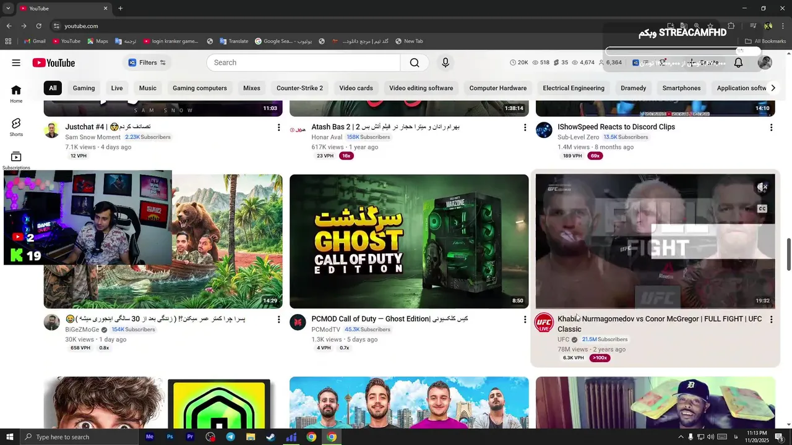
Task: Open the PCModTV channel link
Action: pos(326,329)
